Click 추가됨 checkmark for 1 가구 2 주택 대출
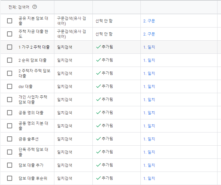 point(99,47)
